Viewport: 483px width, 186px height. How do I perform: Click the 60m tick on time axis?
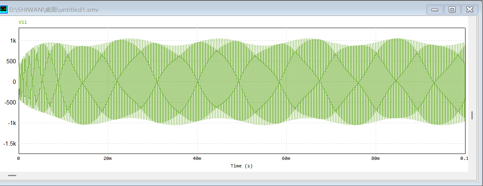286,159
